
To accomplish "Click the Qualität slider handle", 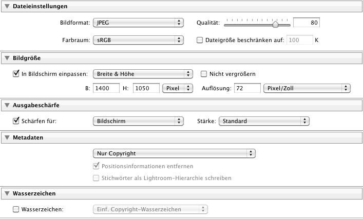I will (x=275, y=24).
